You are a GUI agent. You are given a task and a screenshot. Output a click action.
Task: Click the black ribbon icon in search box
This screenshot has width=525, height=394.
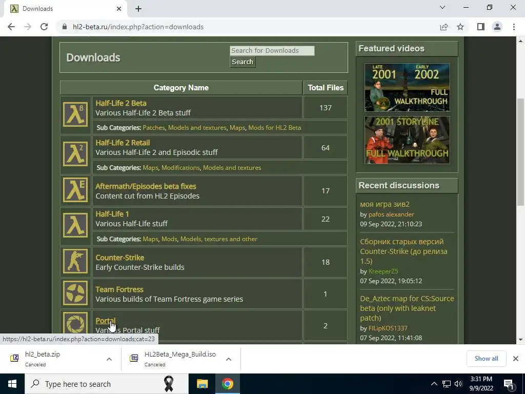pyautogui.click(x=169, y=384)
